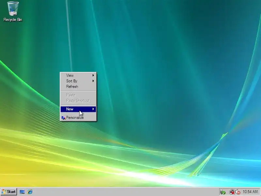The image size is (261, 196).
Task: Open the New submenu
Action: [x=78, y=109]
